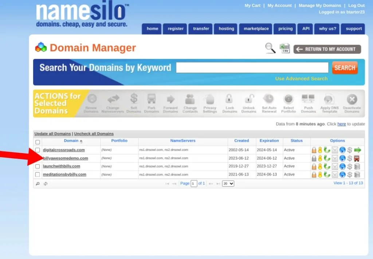Viewport: 373px width, 259px height.
Task: Open DNS settings globe for digitalcrossroads.com
Action: point(342,150)
